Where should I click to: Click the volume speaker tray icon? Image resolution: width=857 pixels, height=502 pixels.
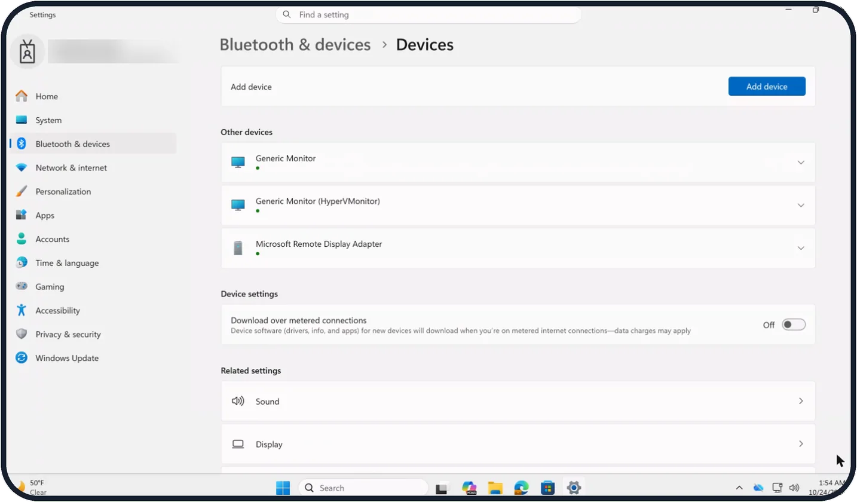tap(794, 488)
